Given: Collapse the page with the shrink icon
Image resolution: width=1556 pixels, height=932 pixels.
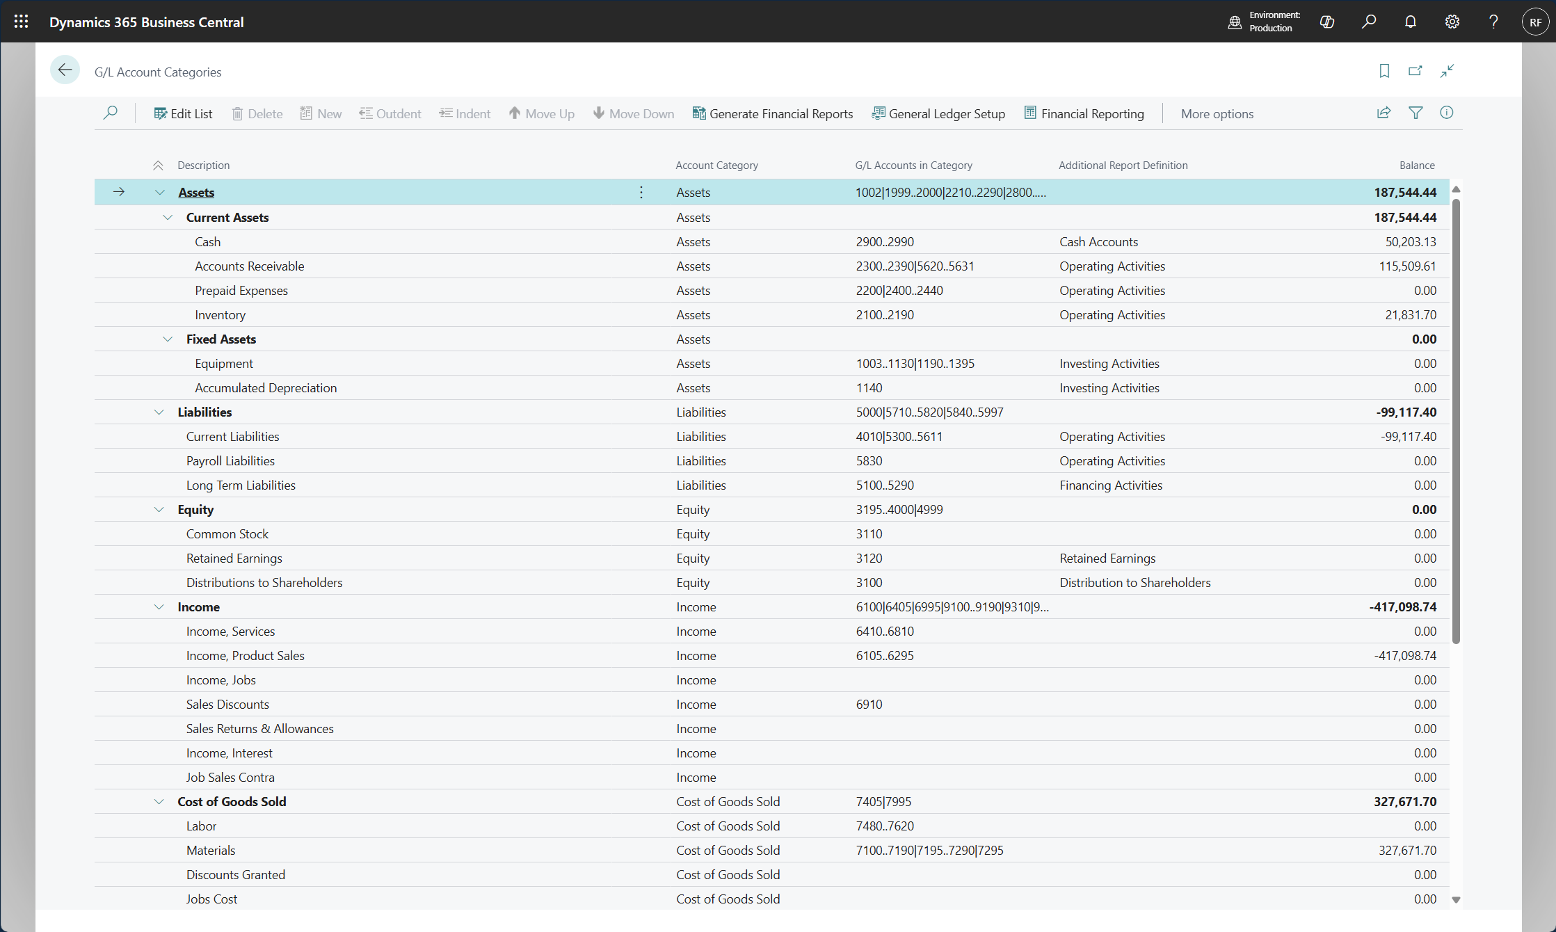Looking at the screenshot, I should tap(1447, 71).
